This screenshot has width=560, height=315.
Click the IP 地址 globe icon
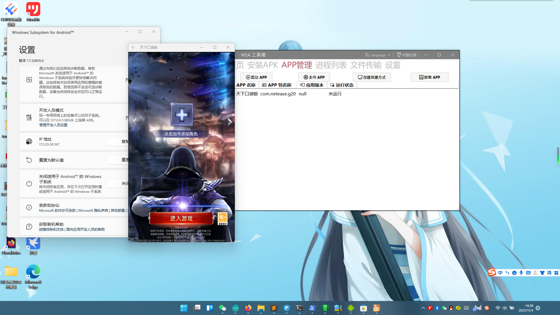coord(29,141)
